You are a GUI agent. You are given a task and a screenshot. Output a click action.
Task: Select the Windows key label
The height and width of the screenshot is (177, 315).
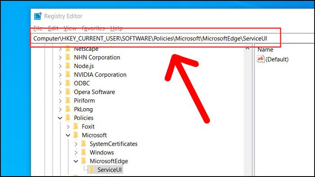102,152
